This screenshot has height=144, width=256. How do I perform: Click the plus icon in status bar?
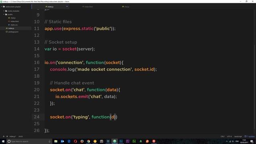point(4,136)
